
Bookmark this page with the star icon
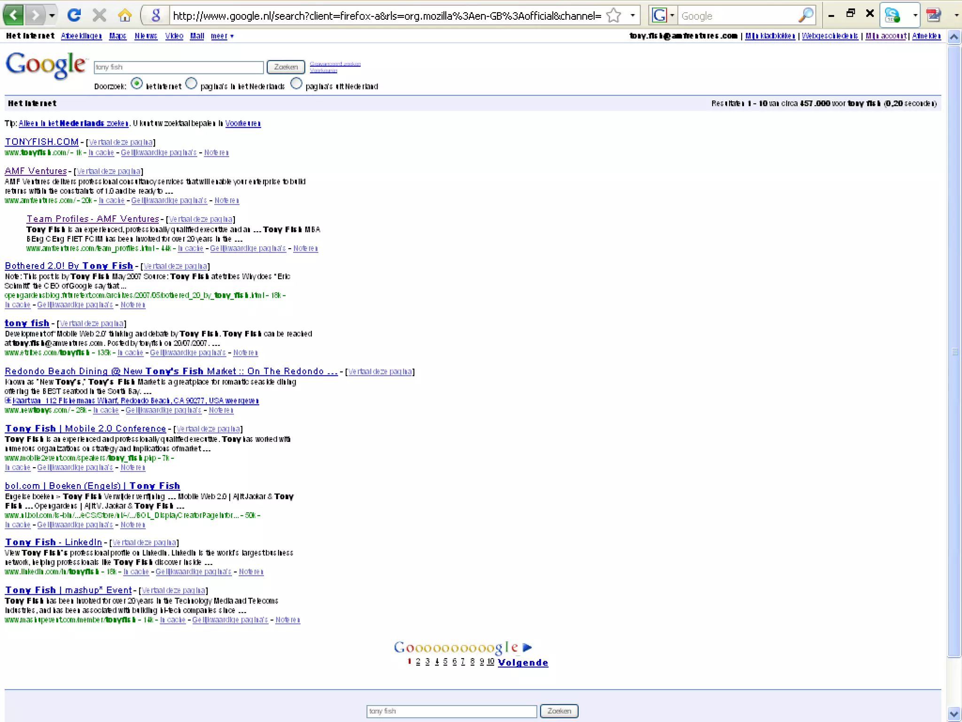[x=613, y=16]
